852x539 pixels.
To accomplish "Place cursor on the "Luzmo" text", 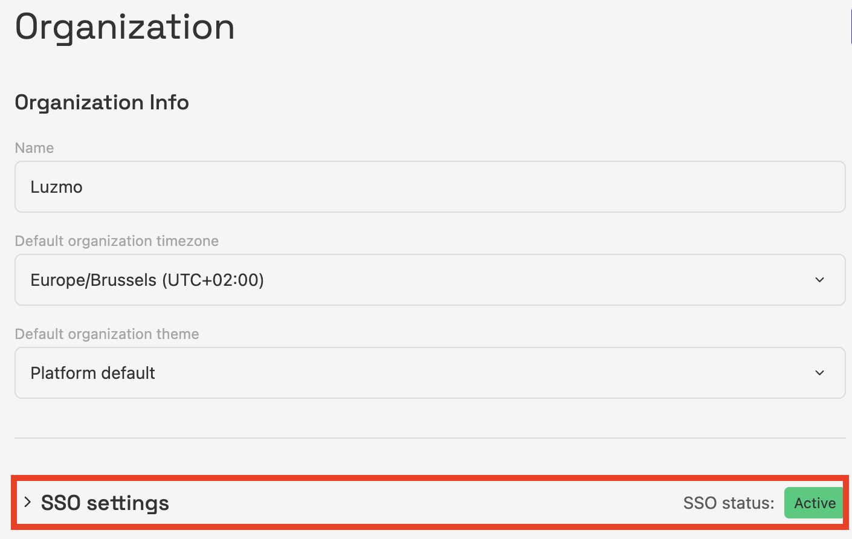I will [x=56, y=187].
